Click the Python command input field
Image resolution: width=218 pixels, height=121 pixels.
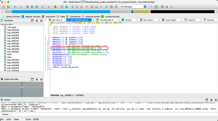(114, 114)
